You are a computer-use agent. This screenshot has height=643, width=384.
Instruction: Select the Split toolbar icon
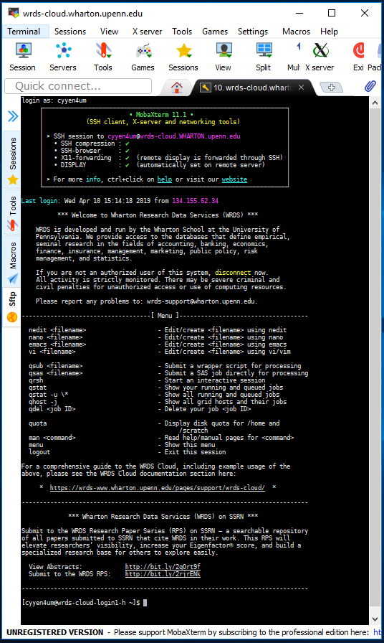(x=263, y=57)
